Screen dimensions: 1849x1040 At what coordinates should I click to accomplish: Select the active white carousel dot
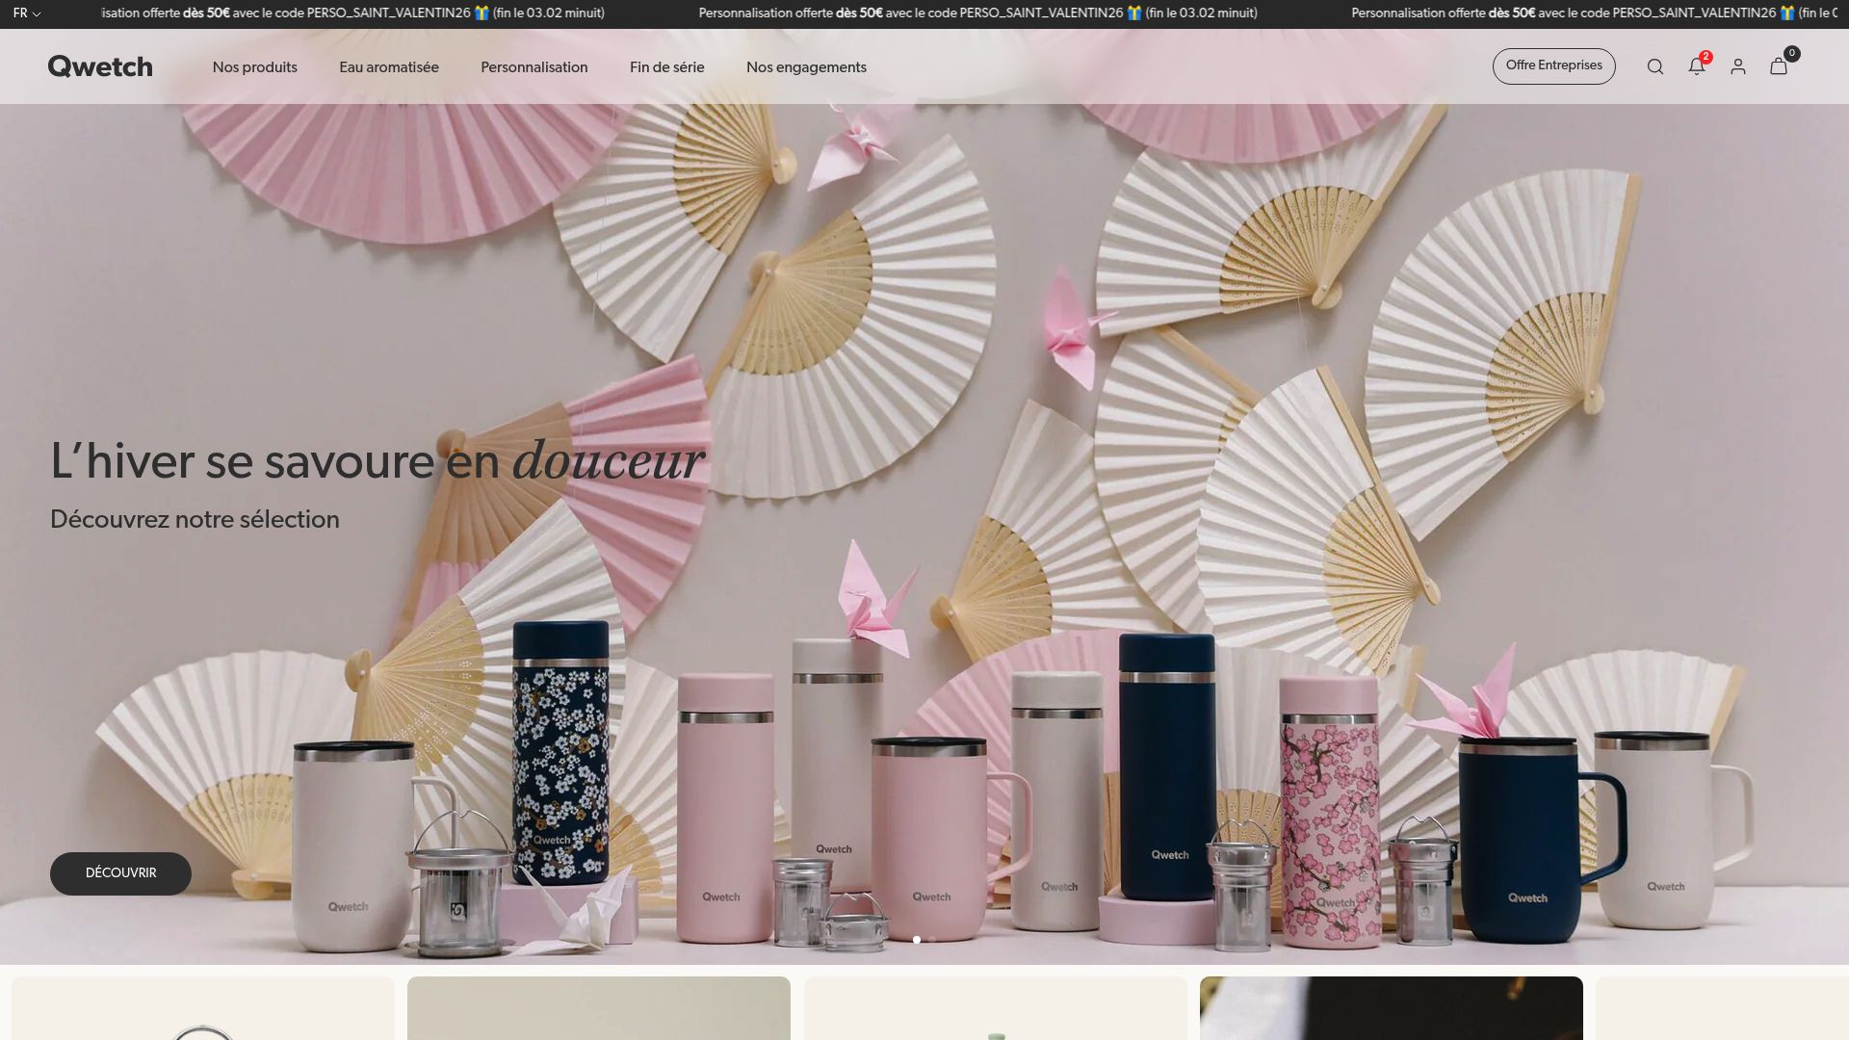917,940
